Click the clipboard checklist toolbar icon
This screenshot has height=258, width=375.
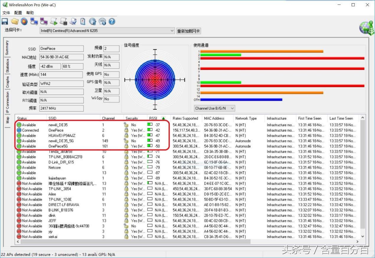83,22
